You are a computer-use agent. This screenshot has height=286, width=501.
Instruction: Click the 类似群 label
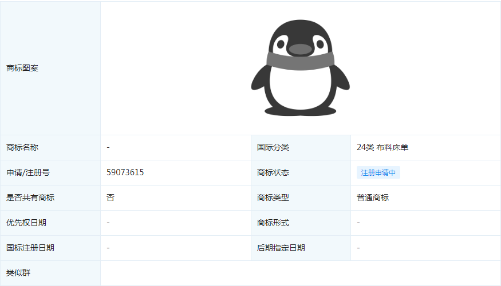click(x=18, y=273)
